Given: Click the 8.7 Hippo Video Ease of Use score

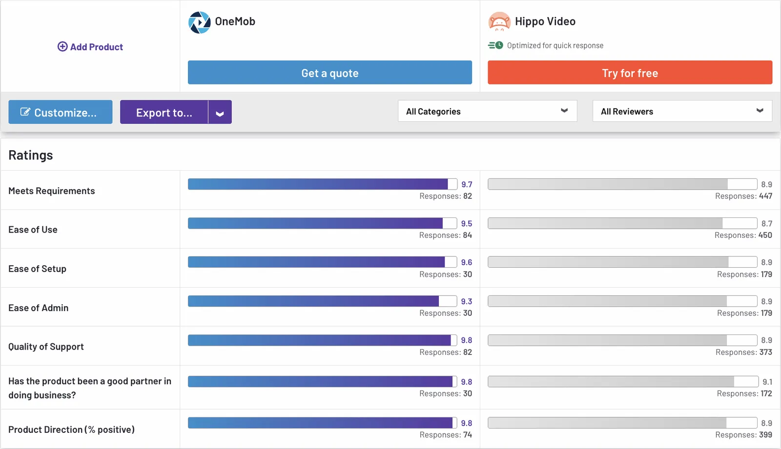Looking at the screenshot, I should 767,223.
